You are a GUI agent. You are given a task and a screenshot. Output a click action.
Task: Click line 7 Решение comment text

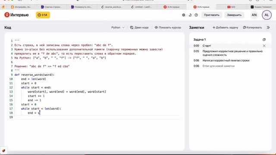pos(42,66)
